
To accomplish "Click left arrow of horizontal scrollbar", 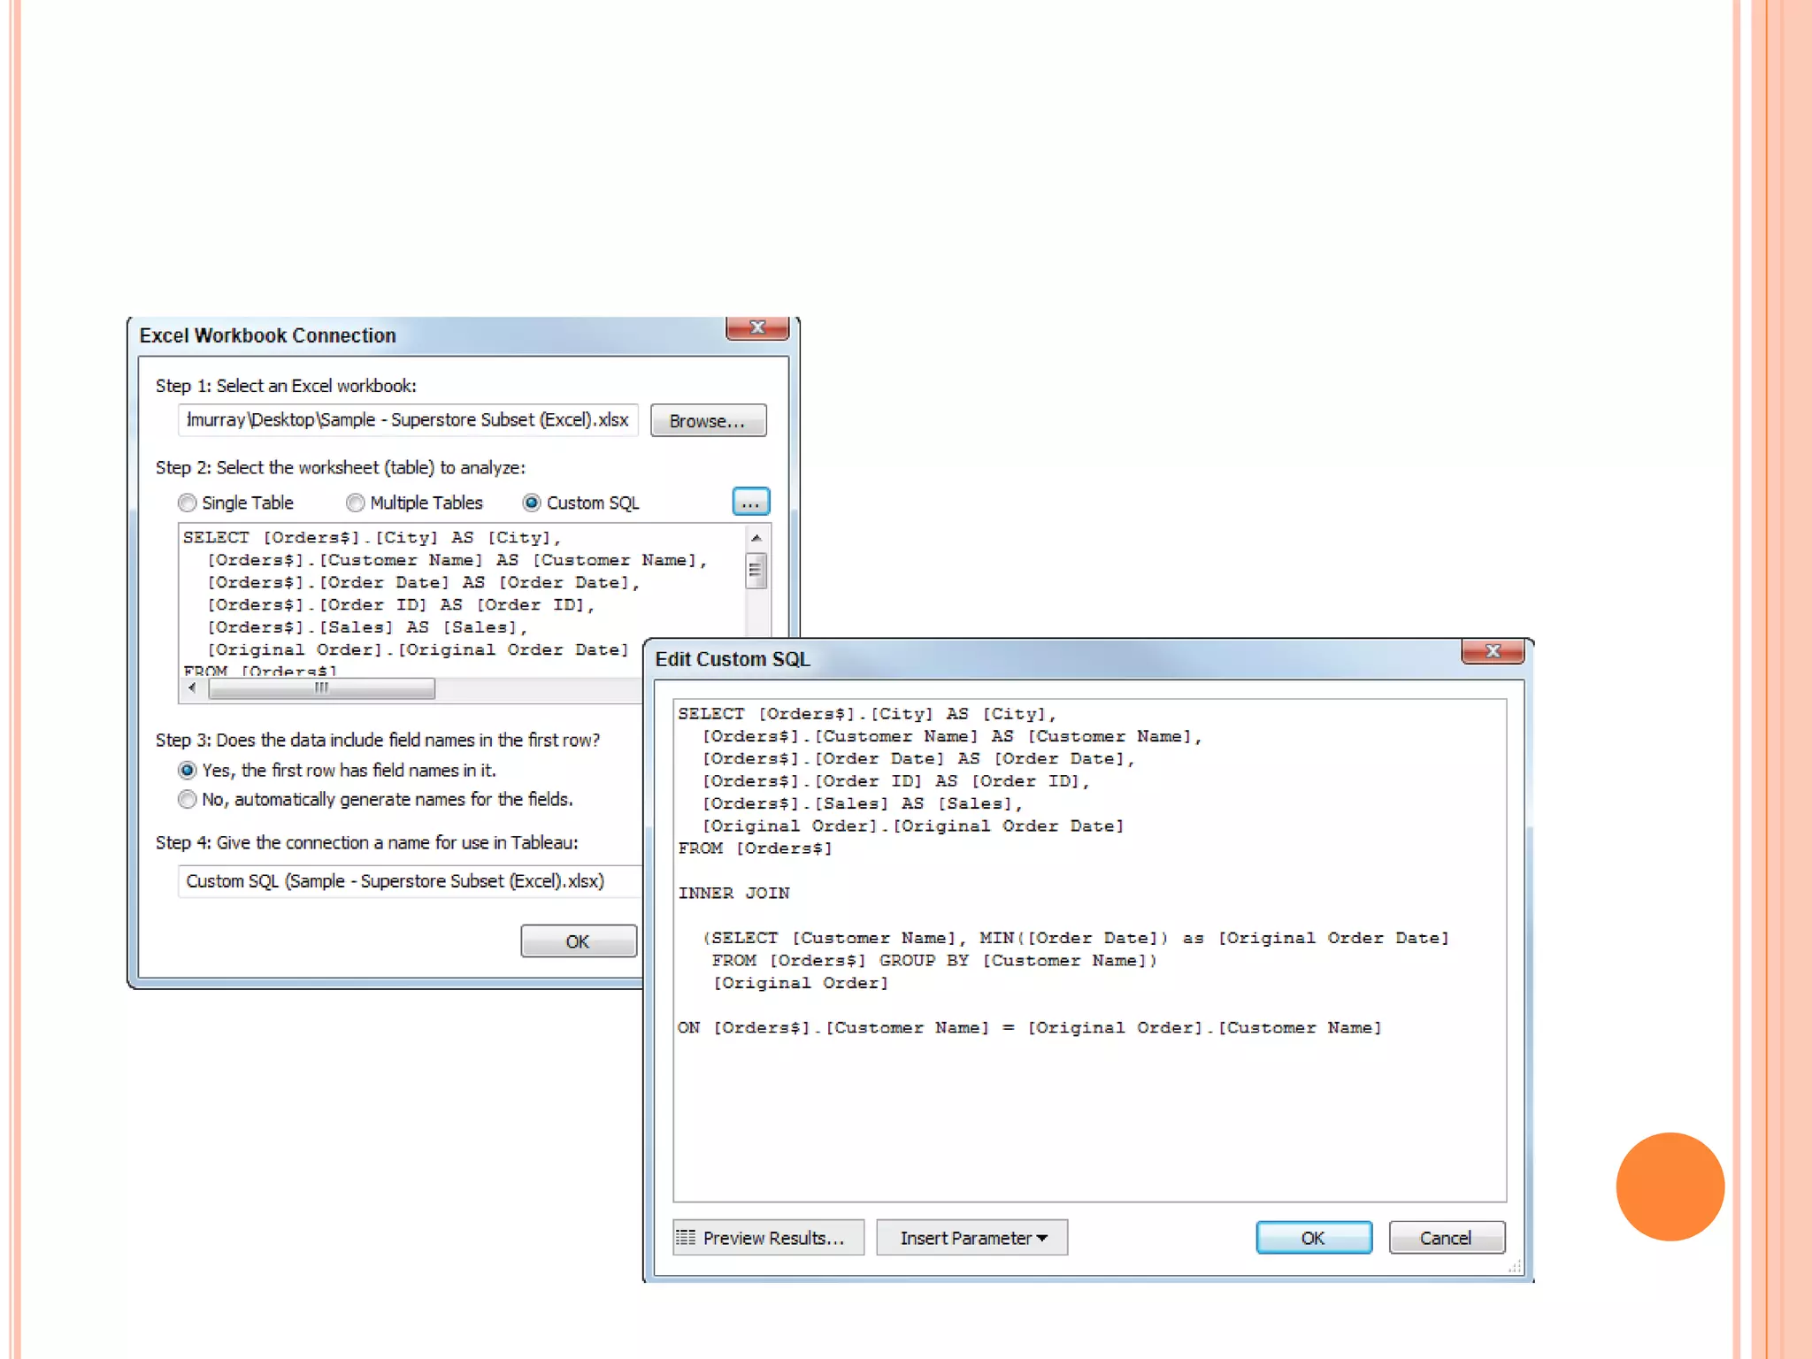I will (x=193, y=687).
